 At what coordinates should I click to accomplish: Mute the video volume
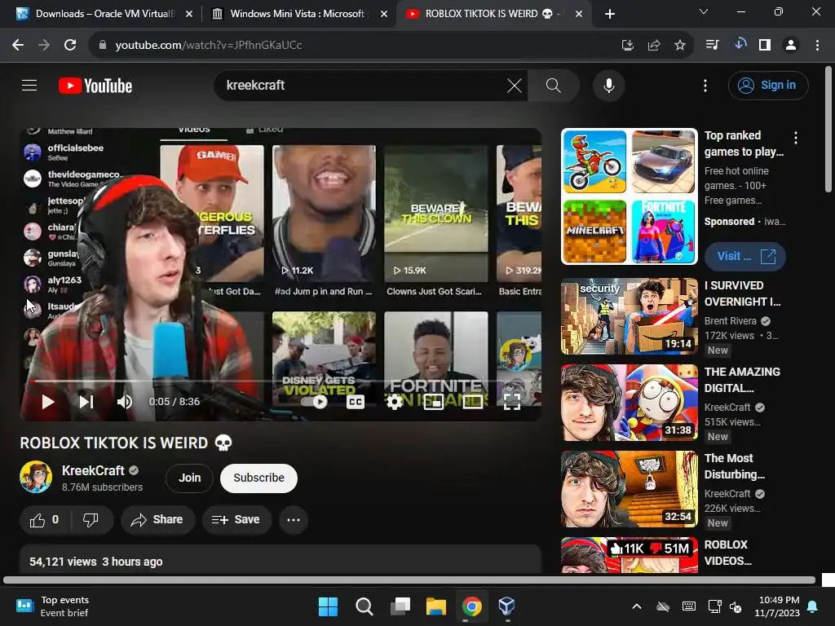[125, 402]
